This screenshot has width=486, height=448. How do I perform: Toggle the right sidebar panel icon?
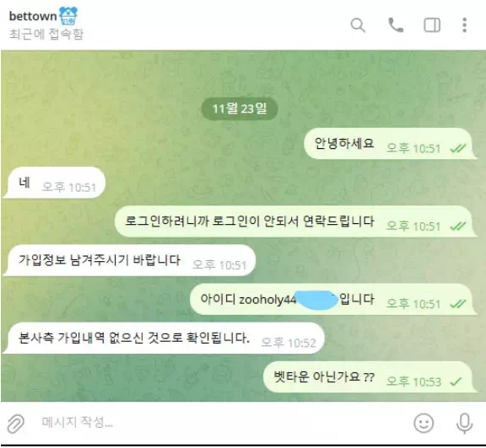(x=432, y=25)
